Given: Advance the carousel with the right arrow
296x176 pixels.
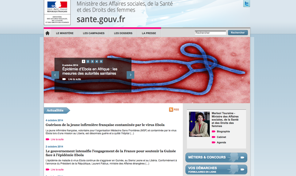Looking at the screenshot, I should click(x=130, y=75).
